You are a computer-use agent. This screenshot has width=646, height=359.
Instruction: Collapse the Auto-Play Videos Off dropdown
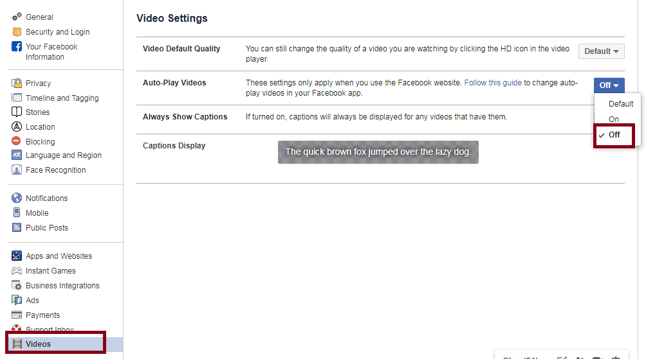tap(609, 85)
